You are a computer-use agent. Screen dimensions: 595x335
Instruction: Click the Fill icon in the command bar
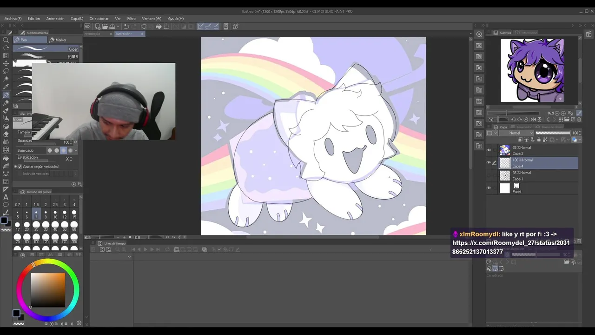[159, 27]
